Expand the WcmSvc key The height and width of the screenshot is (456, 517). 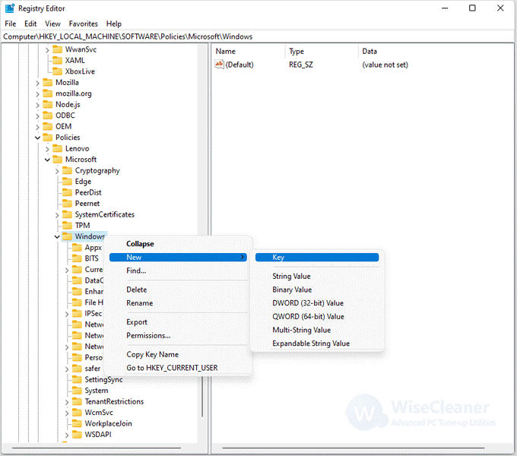point(67,413)
